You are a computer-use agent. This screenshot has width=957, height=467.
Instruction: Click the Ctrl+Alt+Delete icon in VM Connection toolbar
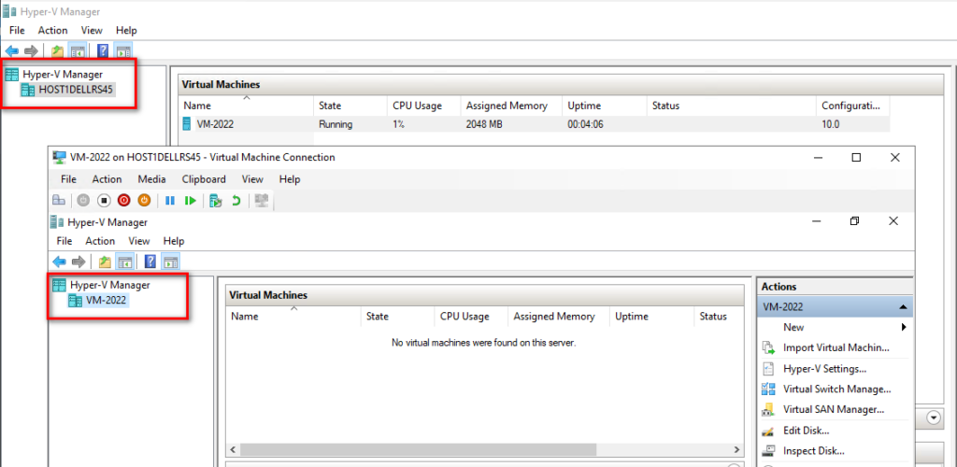[59, 200]
